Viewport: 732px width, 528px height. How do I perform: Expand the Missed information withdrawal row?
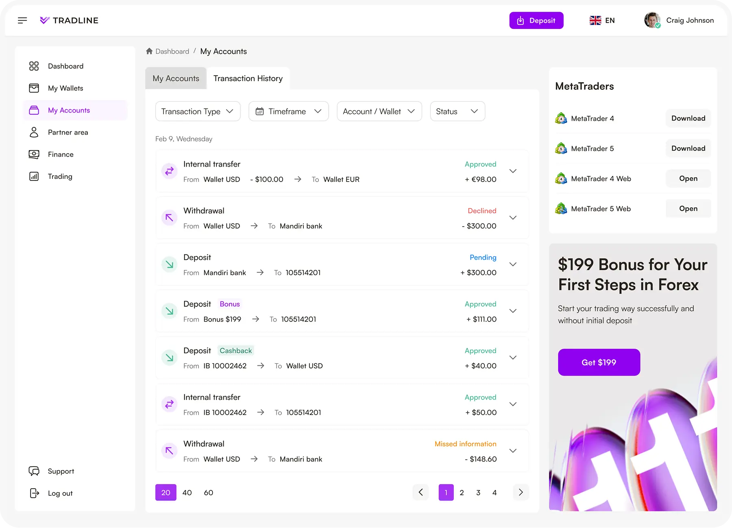click(513, 451)
